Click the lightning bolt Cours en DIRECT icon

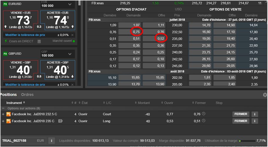[x=6, y=41]
